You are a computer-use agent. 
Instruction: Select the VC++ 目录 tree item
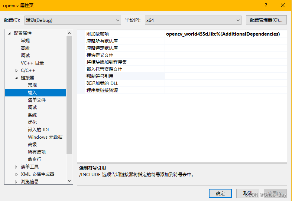[x=32, y=63]
